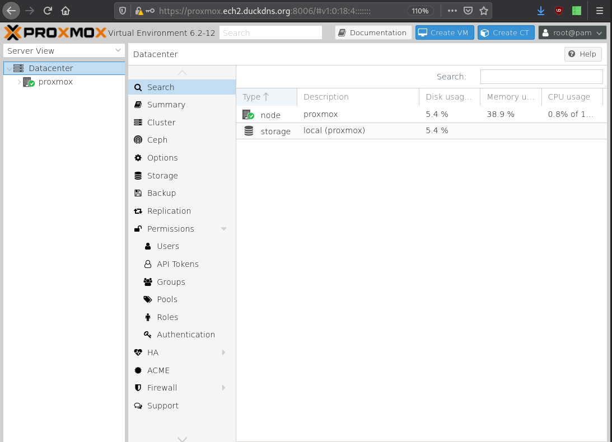Screen dimensions: 612x442
Task: Click the green extension icon in toolbar
Action: point(577,11)
